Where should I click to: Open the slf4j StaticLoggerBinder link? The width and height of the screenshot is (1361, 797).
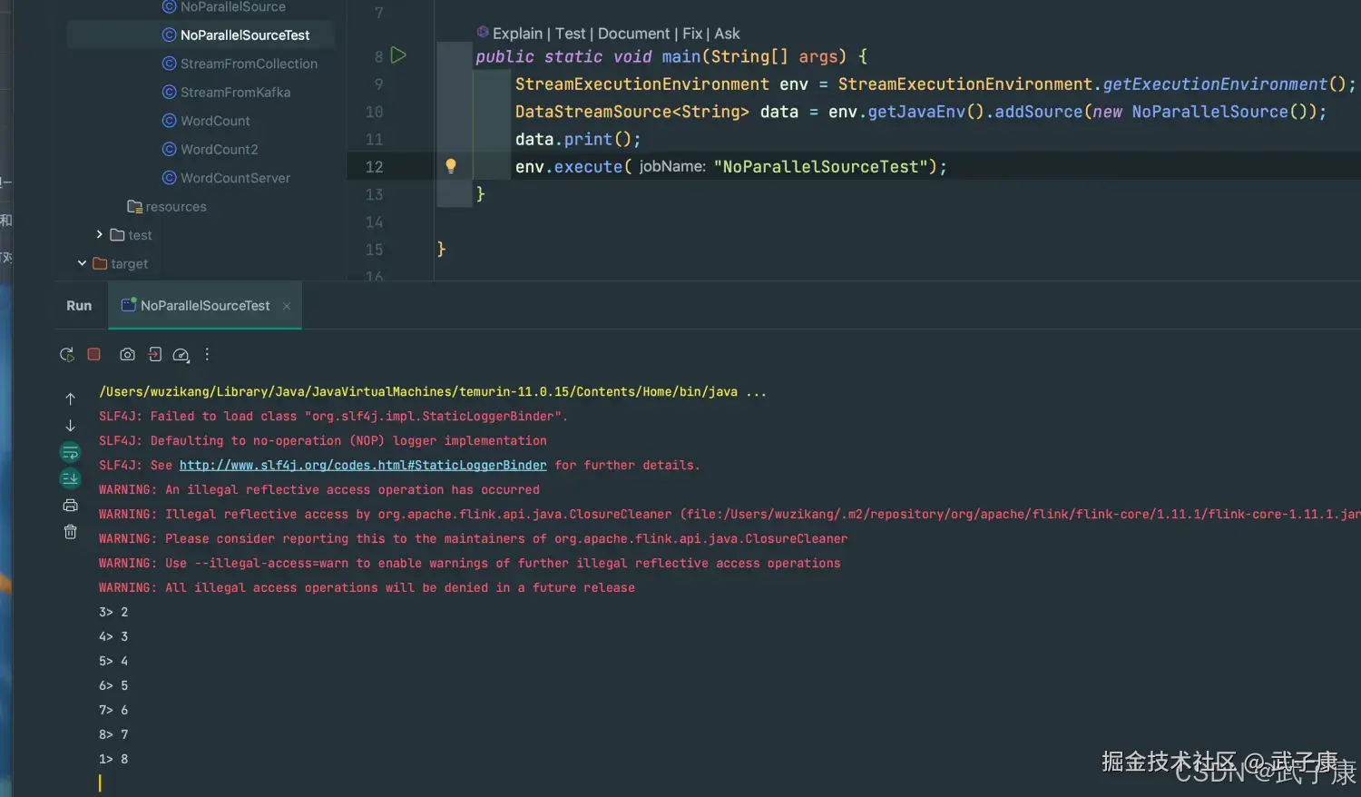tap(363, 465)
